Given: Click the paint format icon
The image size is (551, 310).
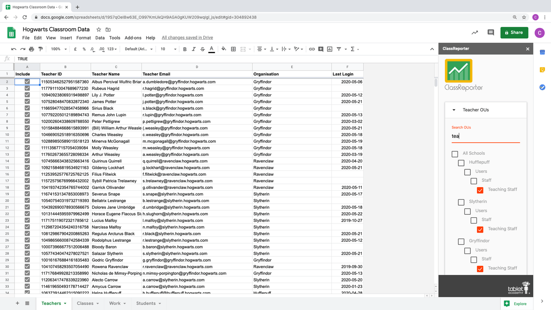Looking at the screenshot, I should [40, 49].
